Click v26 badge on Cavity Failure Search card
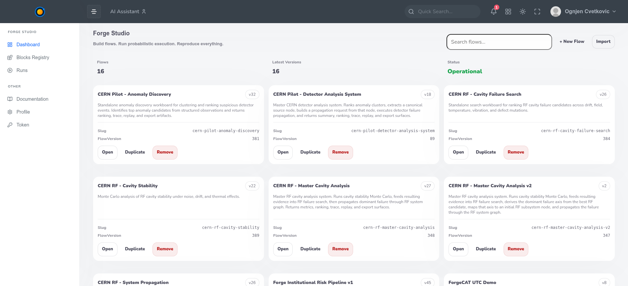 tap(603, 94)
